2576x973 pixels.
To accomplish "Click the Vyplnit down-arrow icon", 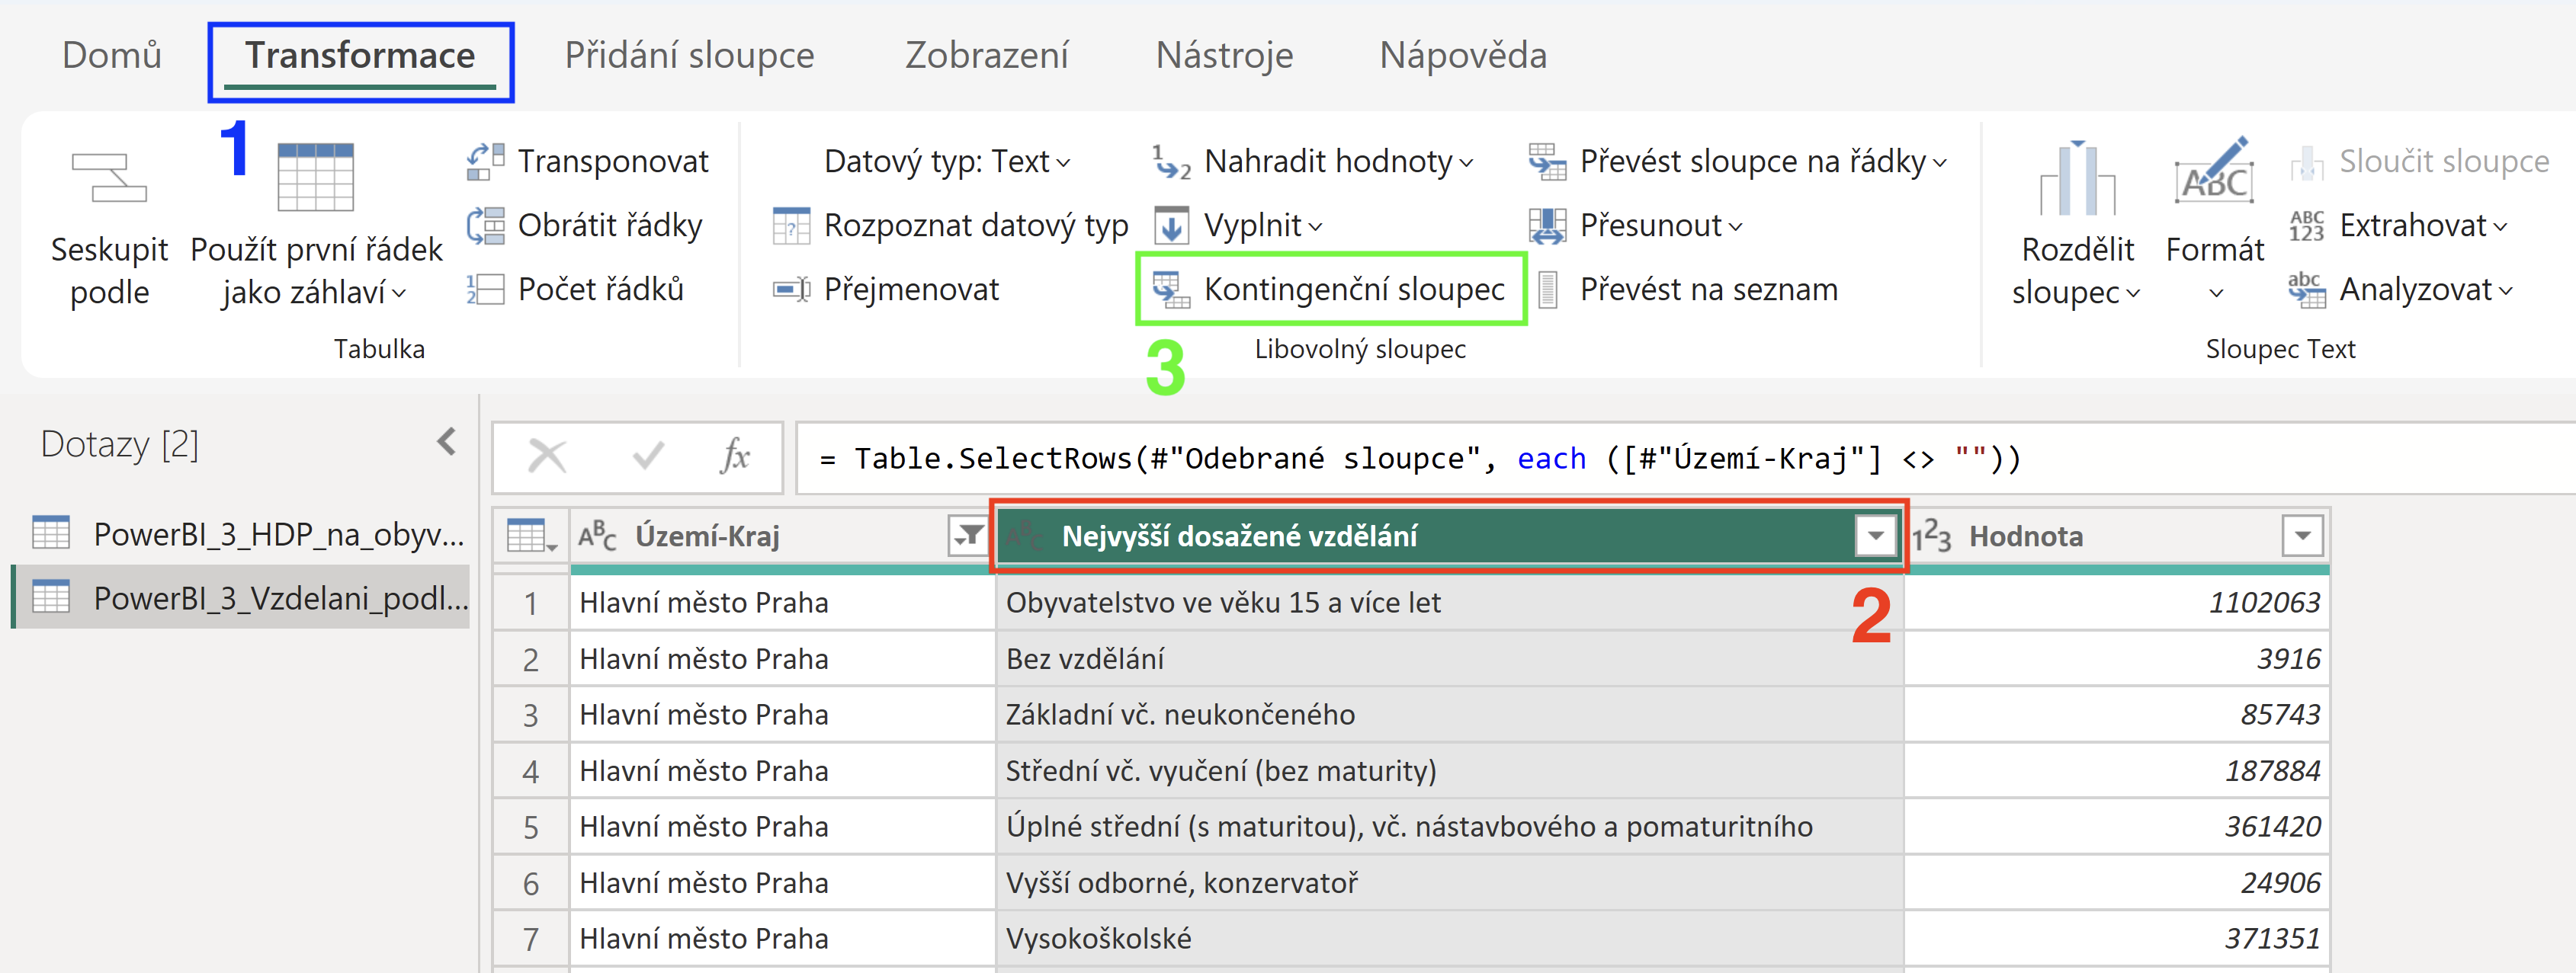I will pyautogui.click(x=1171, y=225).
